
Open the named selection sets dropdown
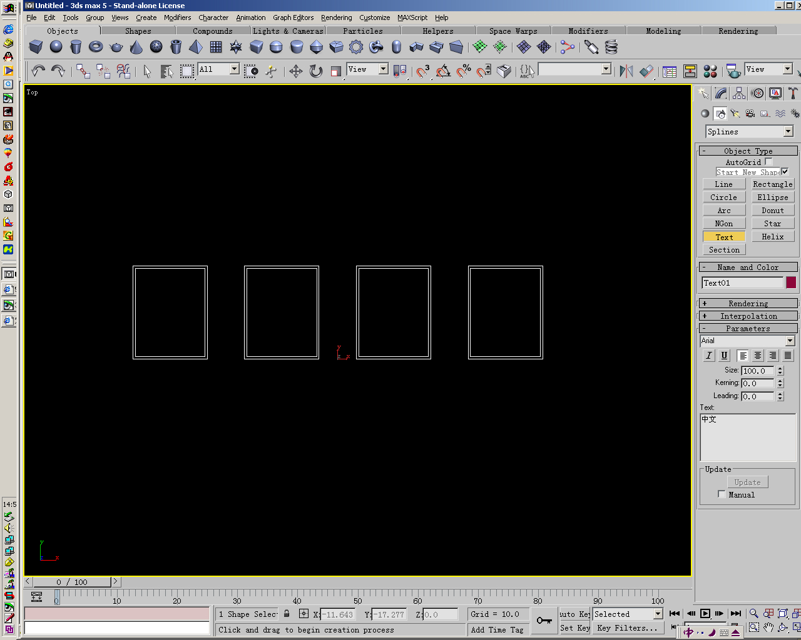(606, 69)
